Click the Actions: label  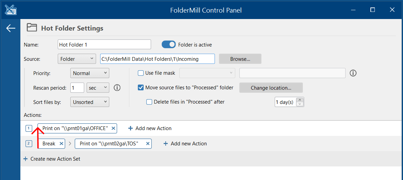coord(33,115)
